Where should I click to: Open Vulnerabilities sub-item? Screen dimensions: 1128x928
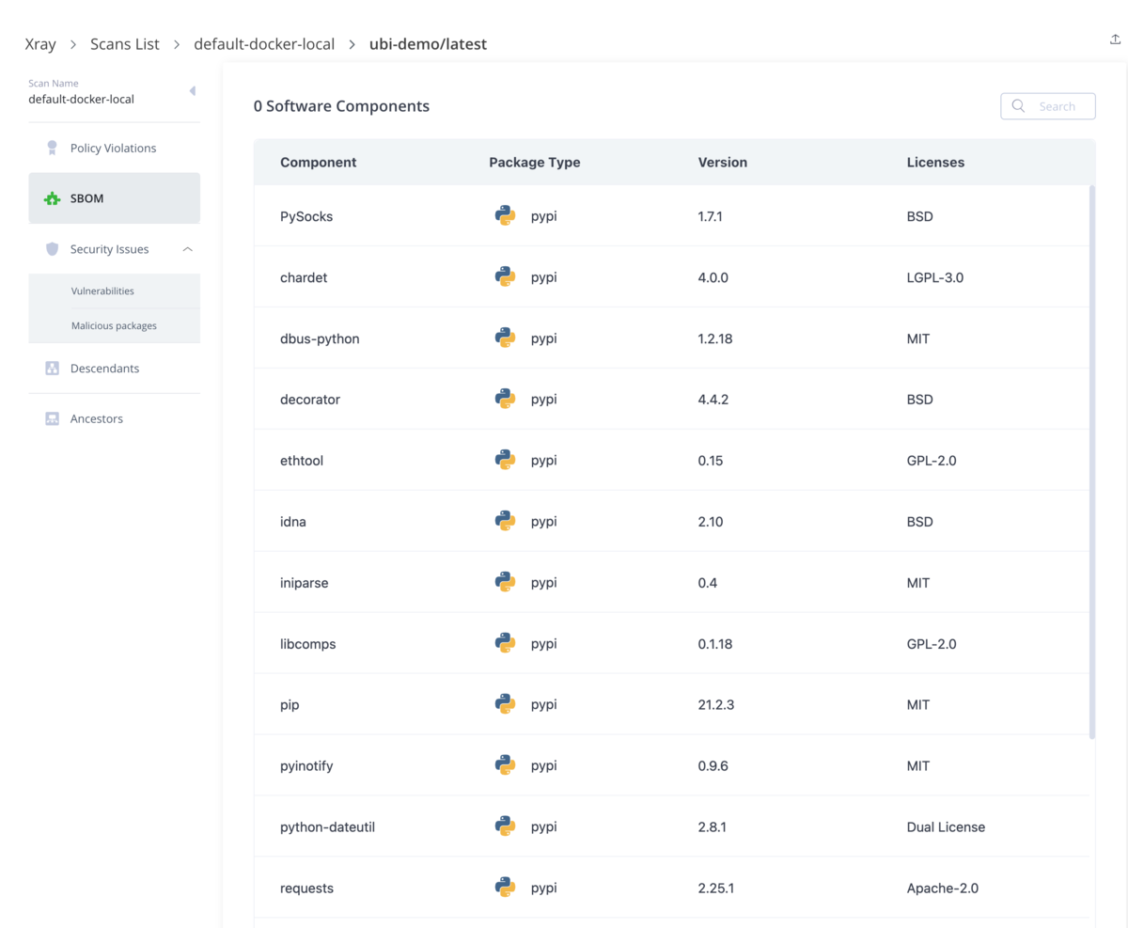(x=114, y=291)
